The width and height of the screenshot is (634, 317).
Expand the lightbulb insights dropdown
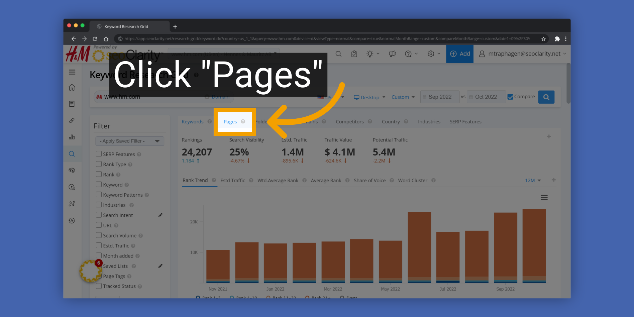(373, 54)
